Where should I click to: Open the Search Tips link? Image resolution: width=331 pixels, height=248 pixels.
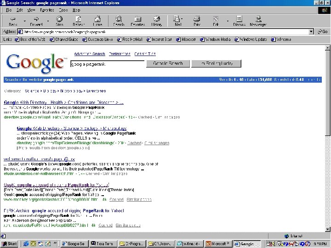145,54
